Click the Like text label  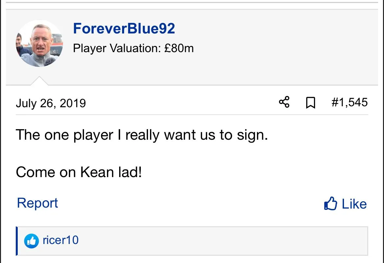click(354, 204)
